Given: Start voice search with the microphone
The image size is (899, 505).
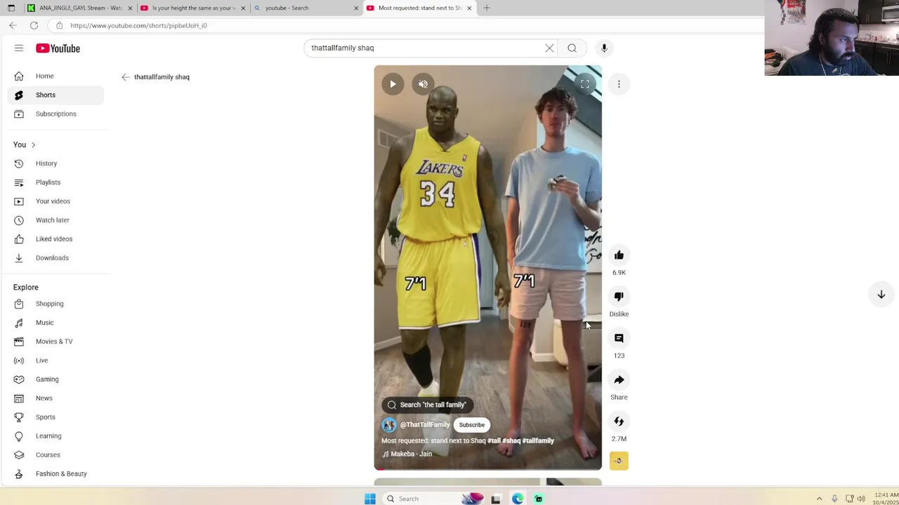Looking at the screenshot, I should [604, 48].
